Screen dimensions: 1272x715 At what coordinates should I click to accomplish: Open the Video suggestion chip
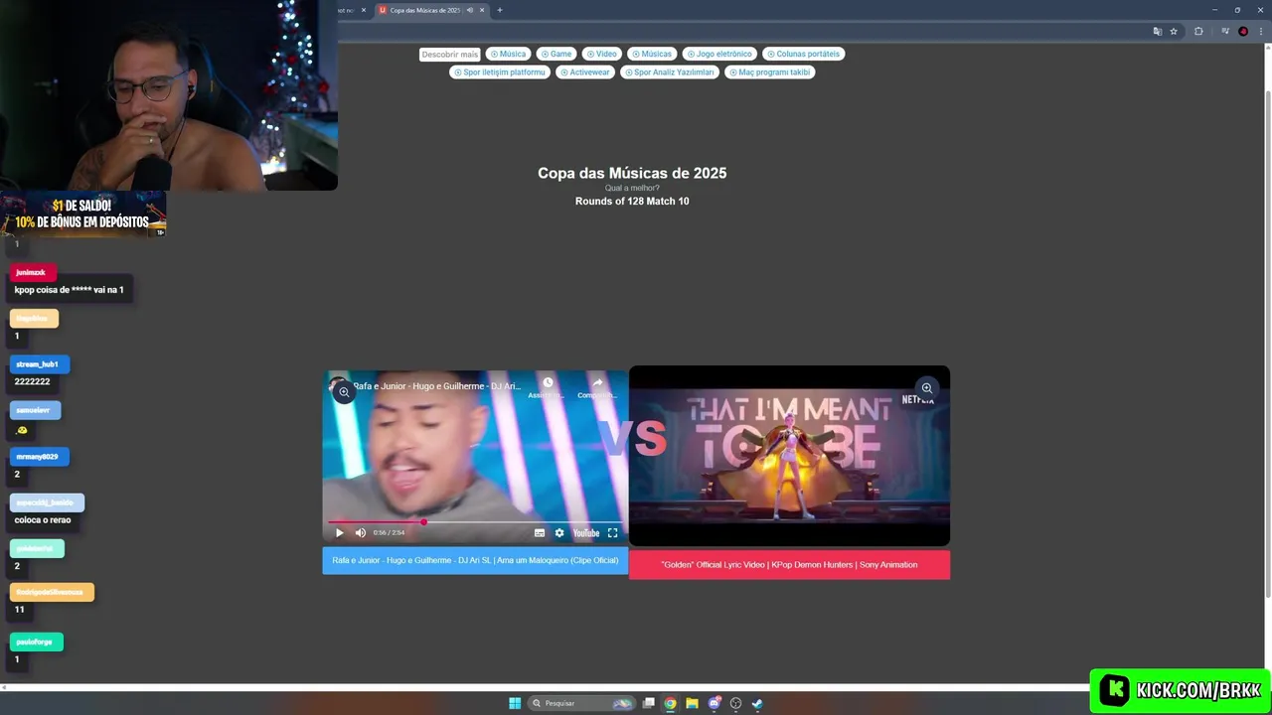pos(601,54)
